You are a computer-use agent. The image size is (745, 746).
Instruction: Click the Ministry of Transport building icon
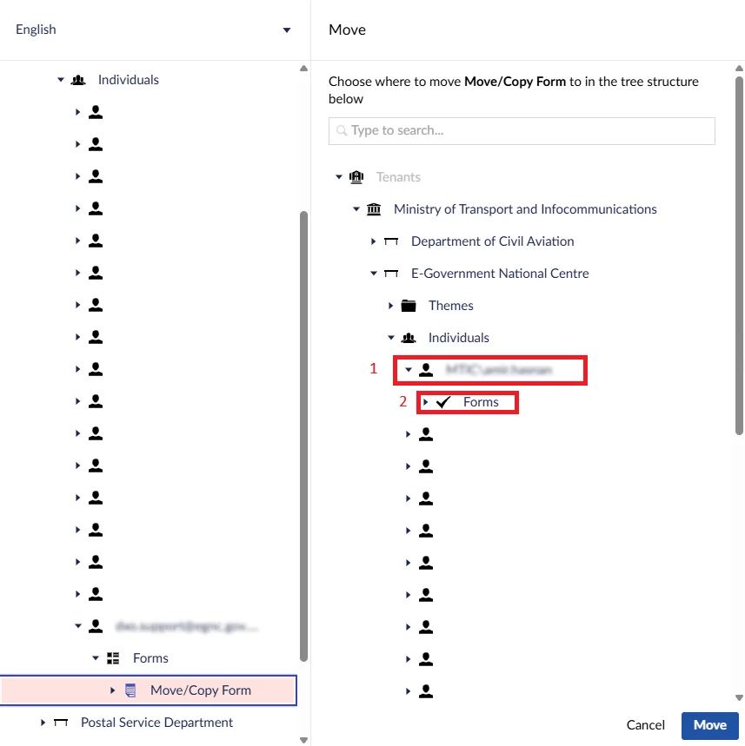point(374,209)
